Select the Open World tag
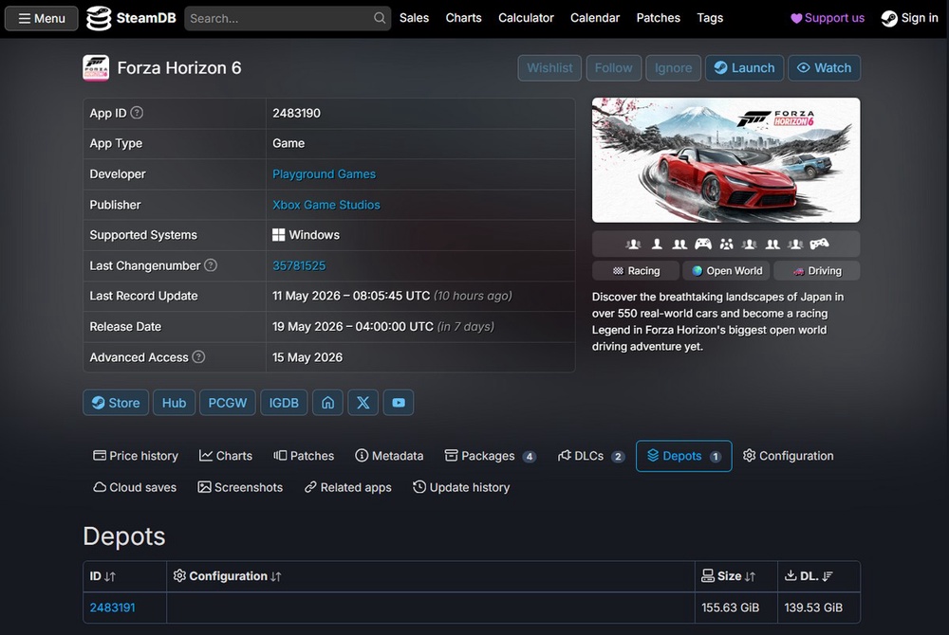This screenshot has width=949, height=635. pos(726,271)
